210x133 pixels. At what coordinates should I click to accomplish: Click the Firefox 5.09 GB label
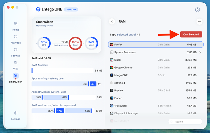coord(61,45)
